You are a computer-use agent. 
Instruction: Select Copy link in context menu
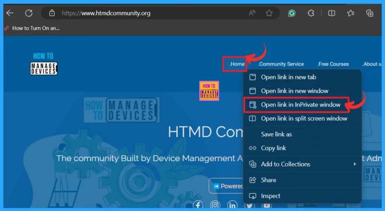[303, 148]
